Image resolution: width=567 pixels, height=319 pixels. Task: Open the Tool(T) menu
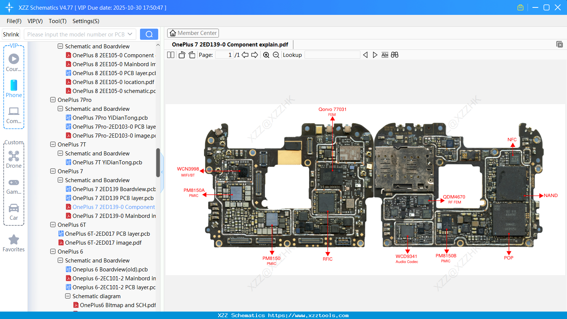pos(57,21)
